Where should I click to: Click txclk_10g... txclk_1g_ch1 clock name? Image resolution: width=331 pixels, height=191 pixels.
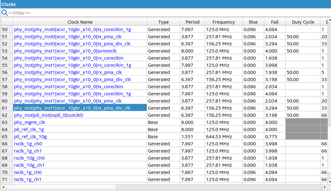(28, 179)
